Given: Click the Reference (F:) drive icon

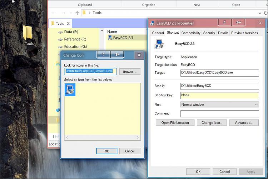Looking at the screenshot, I should click(x=60, y=39).
